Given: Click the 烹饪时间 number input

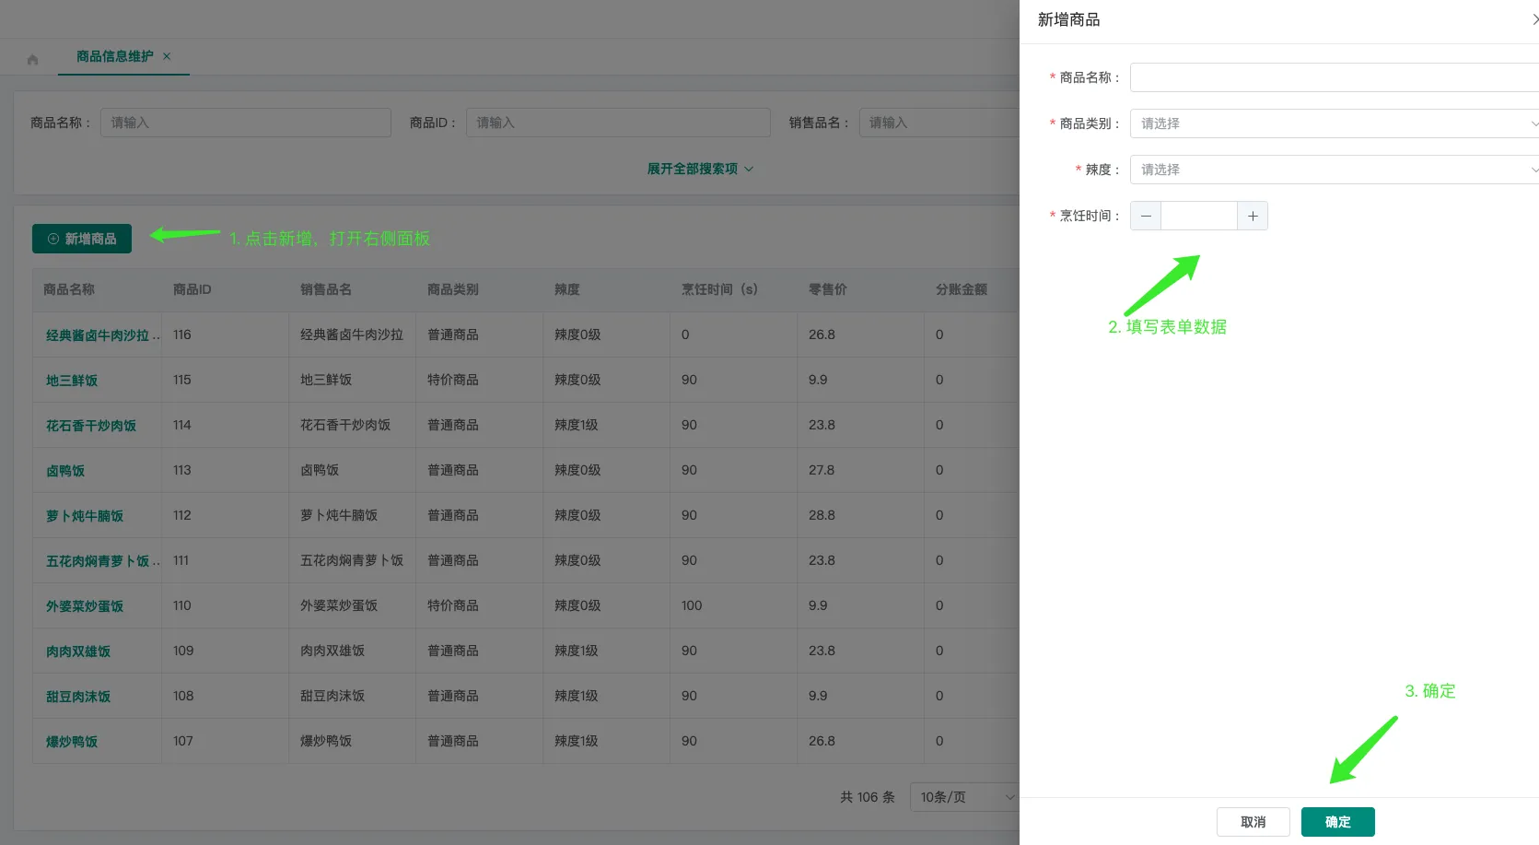Looking at the screenshot, I should [1199, 216].
